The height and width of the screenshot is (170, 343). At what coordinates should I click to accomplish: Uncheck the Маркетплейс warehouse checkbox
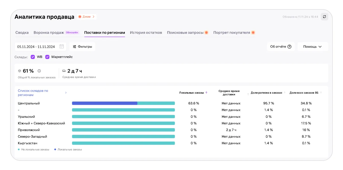(47, 57)
